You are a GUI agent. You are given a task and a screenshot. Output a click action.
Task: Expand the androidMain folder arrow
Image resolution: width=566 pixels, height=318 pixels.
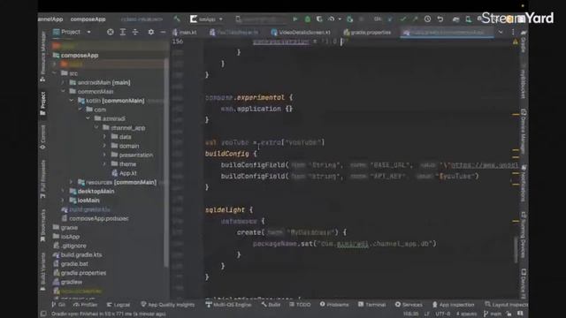[63, 82]
